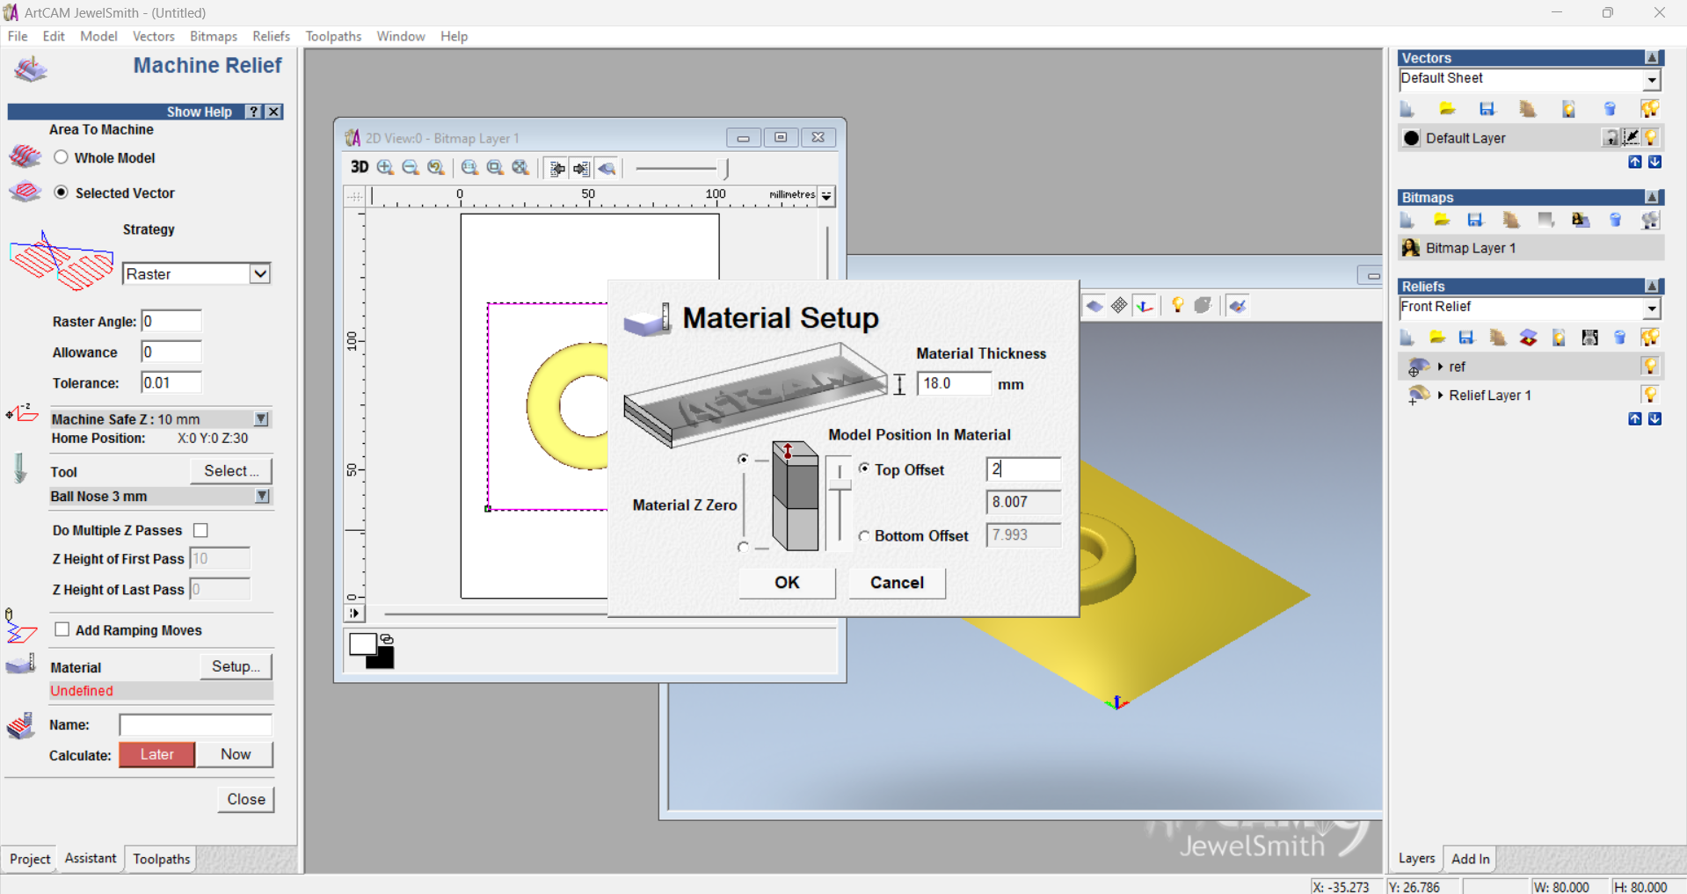Enable Add Ramping Moves
This screenshot has width=1687, height=894.
[x=62, y=629]
